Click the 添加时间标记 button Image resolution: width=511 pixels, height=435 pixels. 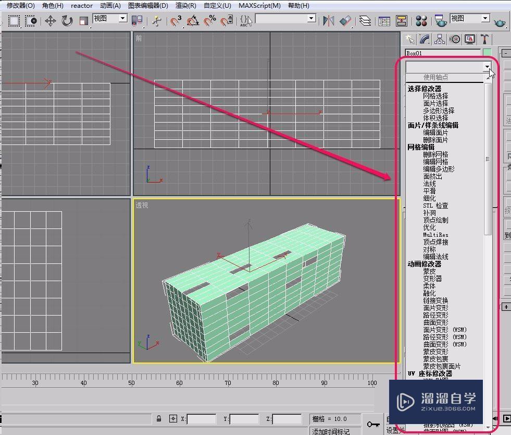pos(332,431)
